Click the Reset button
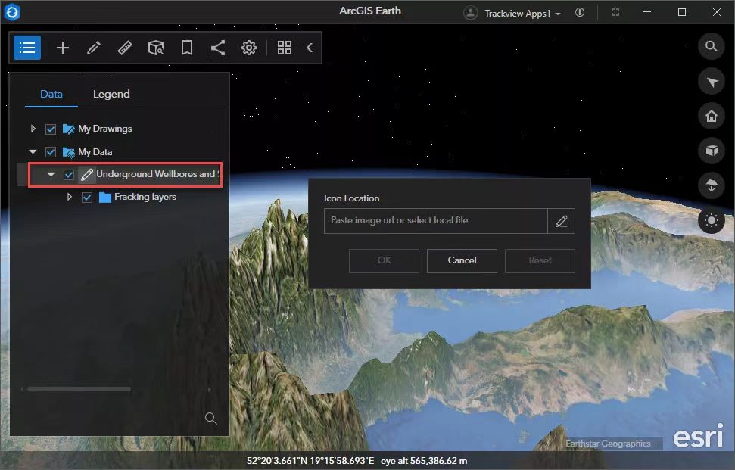Image resolution: width=735 pixels, height=470 pixels. (540, 260)
